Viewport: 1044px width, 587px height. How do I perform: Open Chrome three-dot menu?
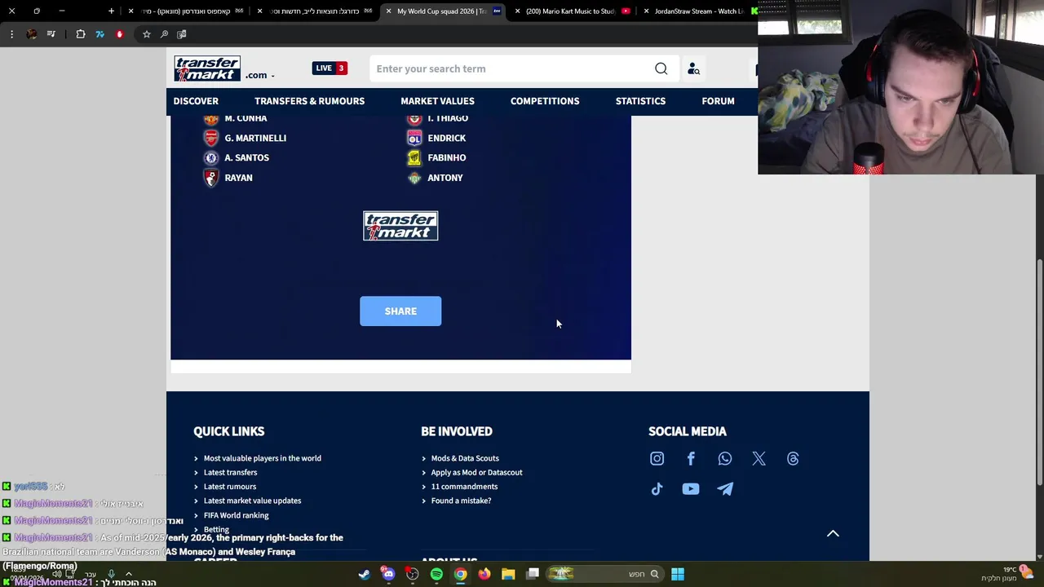click(11, 34)
